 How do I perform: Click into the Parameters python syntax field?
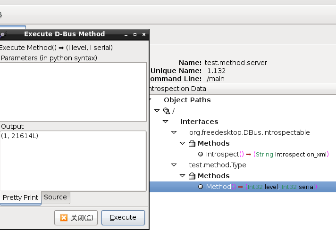73,92
